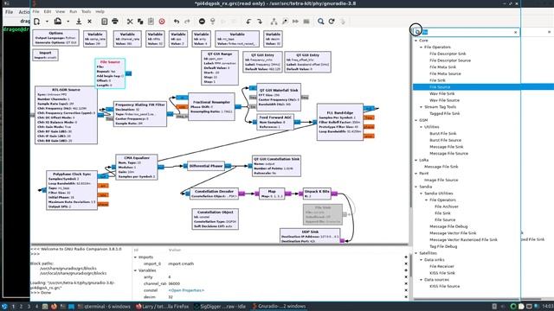Screen dimensions: 554x311
Task: Open the Edit menu
Action: (48, 11)
